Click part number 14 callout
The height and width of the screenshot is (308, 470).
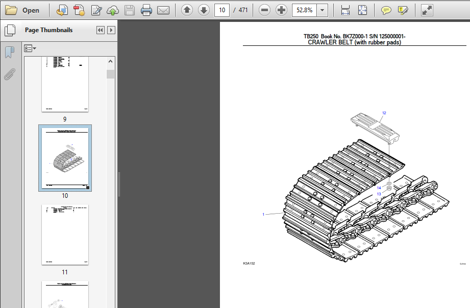click(379, 188)
